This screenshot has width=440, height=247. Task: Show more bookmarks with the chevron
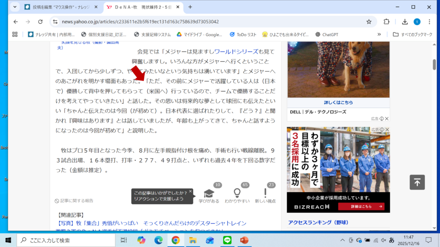coord(379,34)
